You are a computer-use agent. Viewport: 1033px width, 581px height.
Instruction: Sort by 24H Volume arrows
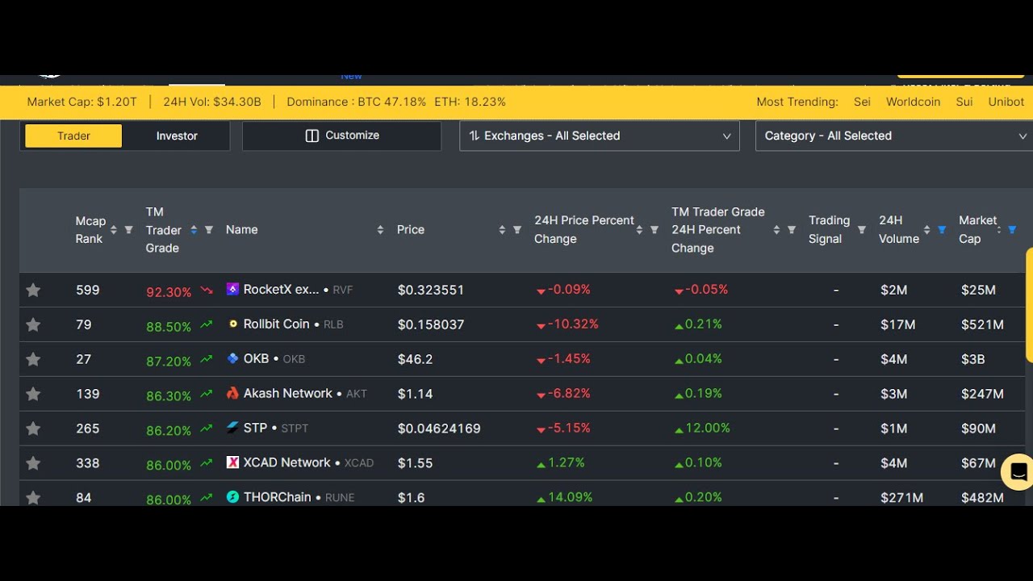927,230
